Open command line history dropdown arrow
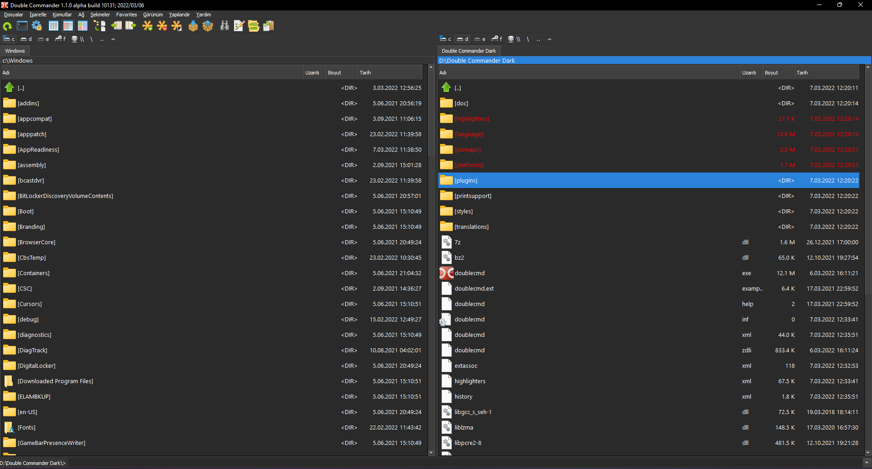 (867, 463)
